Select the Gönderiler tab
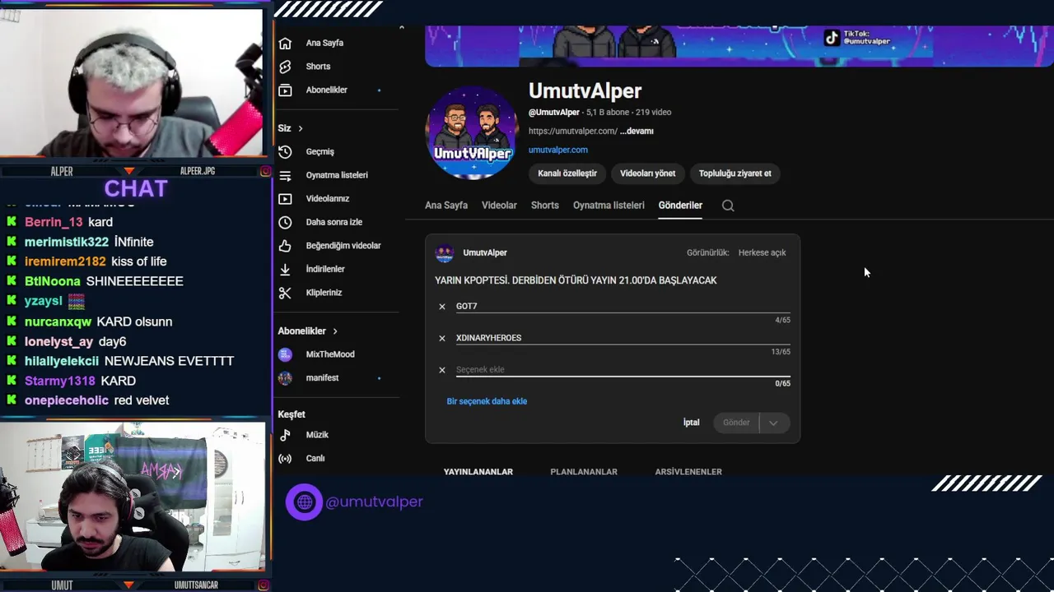The width and height of the screenshot is (1054, 592). pyautogui.click(x=680, y=206)
